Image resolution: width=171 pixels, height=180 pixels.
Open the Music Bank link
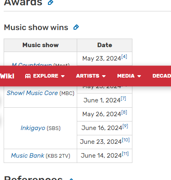(x=28, y=156)
